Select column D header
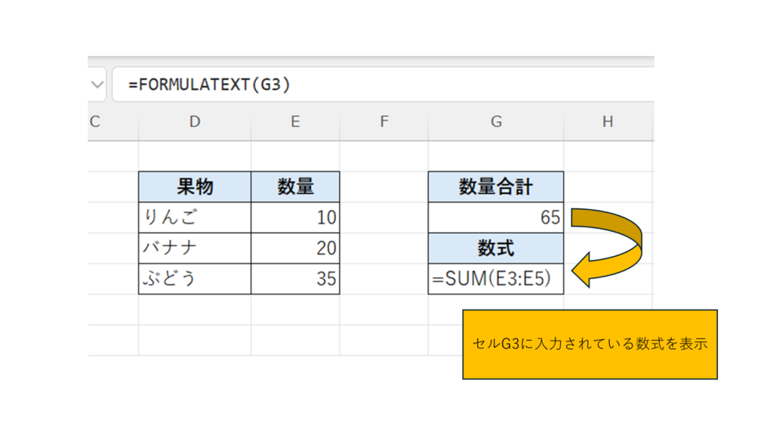Image resolution: width=773 pixels, height=435 pixels. click(x=195, y=122)
